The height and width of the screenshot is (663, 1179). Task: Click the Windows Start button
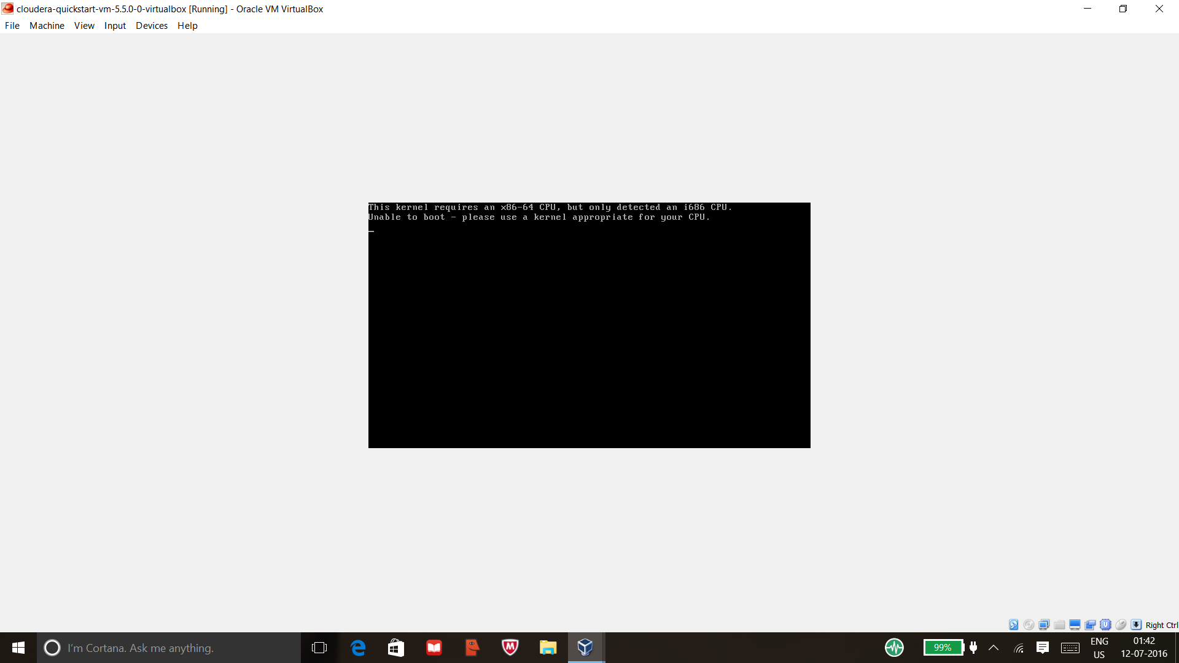click(18, 648)
